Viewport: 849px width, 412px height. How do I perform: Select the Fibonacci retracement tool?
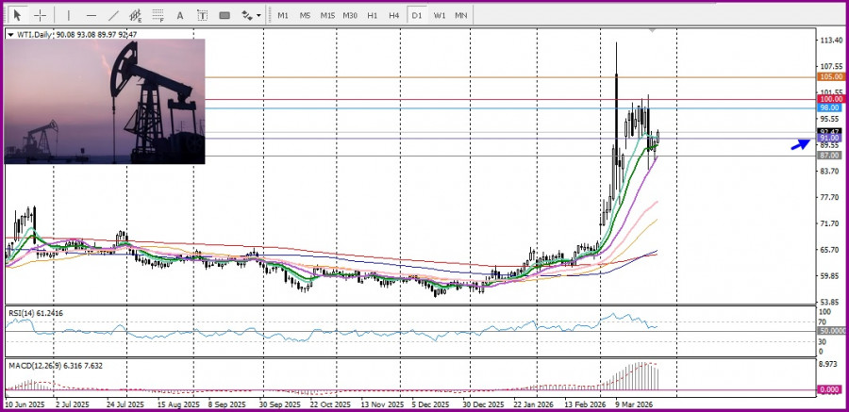click(x=158, y=15)
